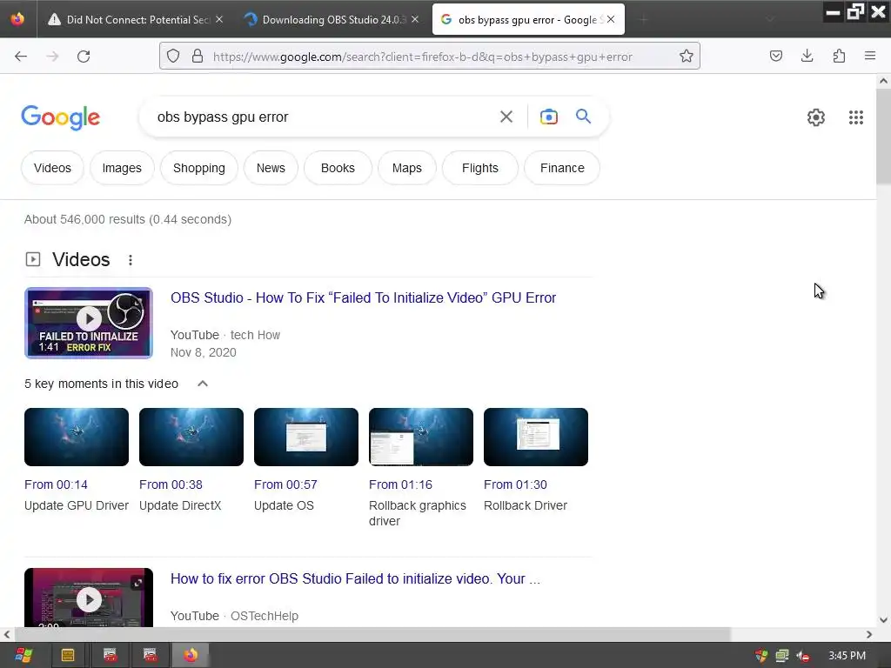
Task: View site padlock security info
Action: (x=198, y=57)
